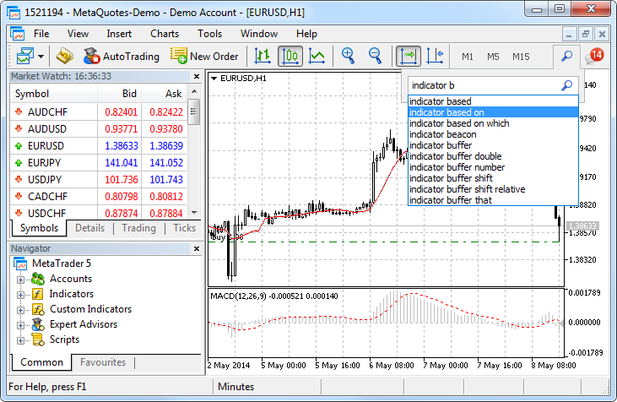The image size is (617, 402).
Task: Open the Window menu
Action: point(259,34)
